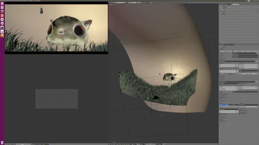This screenshot has height=145, width=259.
Task: Launch Firefox from the dock
Action: 2,12
